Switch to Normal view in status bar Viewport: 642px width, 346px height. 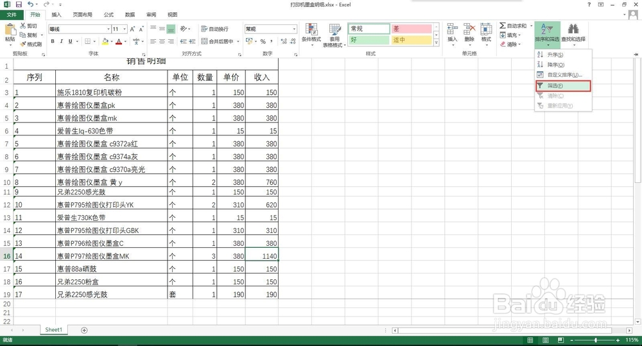[x=530, y=340]
